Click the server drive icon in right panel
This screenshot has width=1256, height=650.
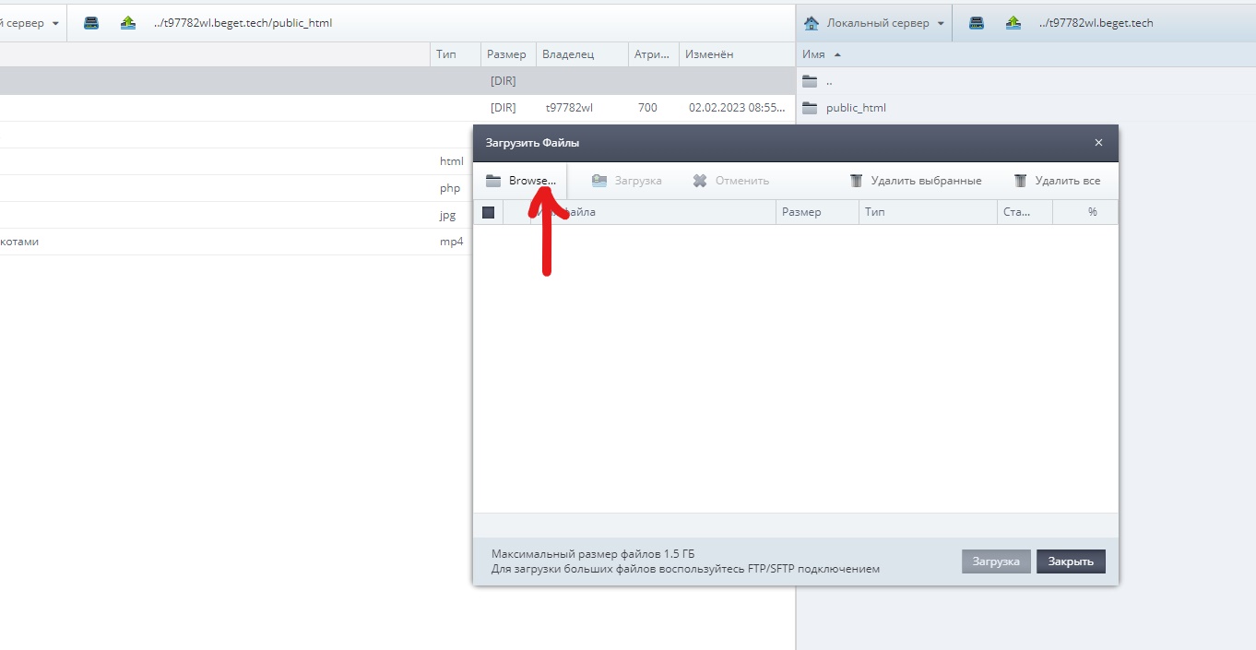pos(977,23)
